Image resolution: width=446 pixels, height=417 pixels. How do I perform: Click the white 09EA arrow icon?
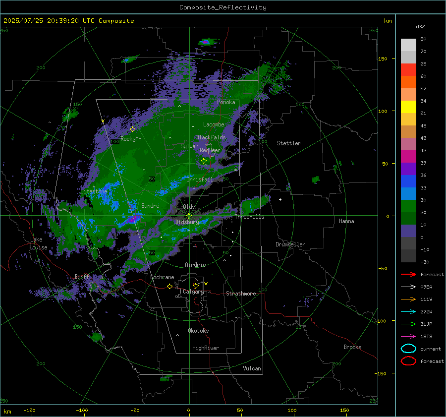(408, 287)
